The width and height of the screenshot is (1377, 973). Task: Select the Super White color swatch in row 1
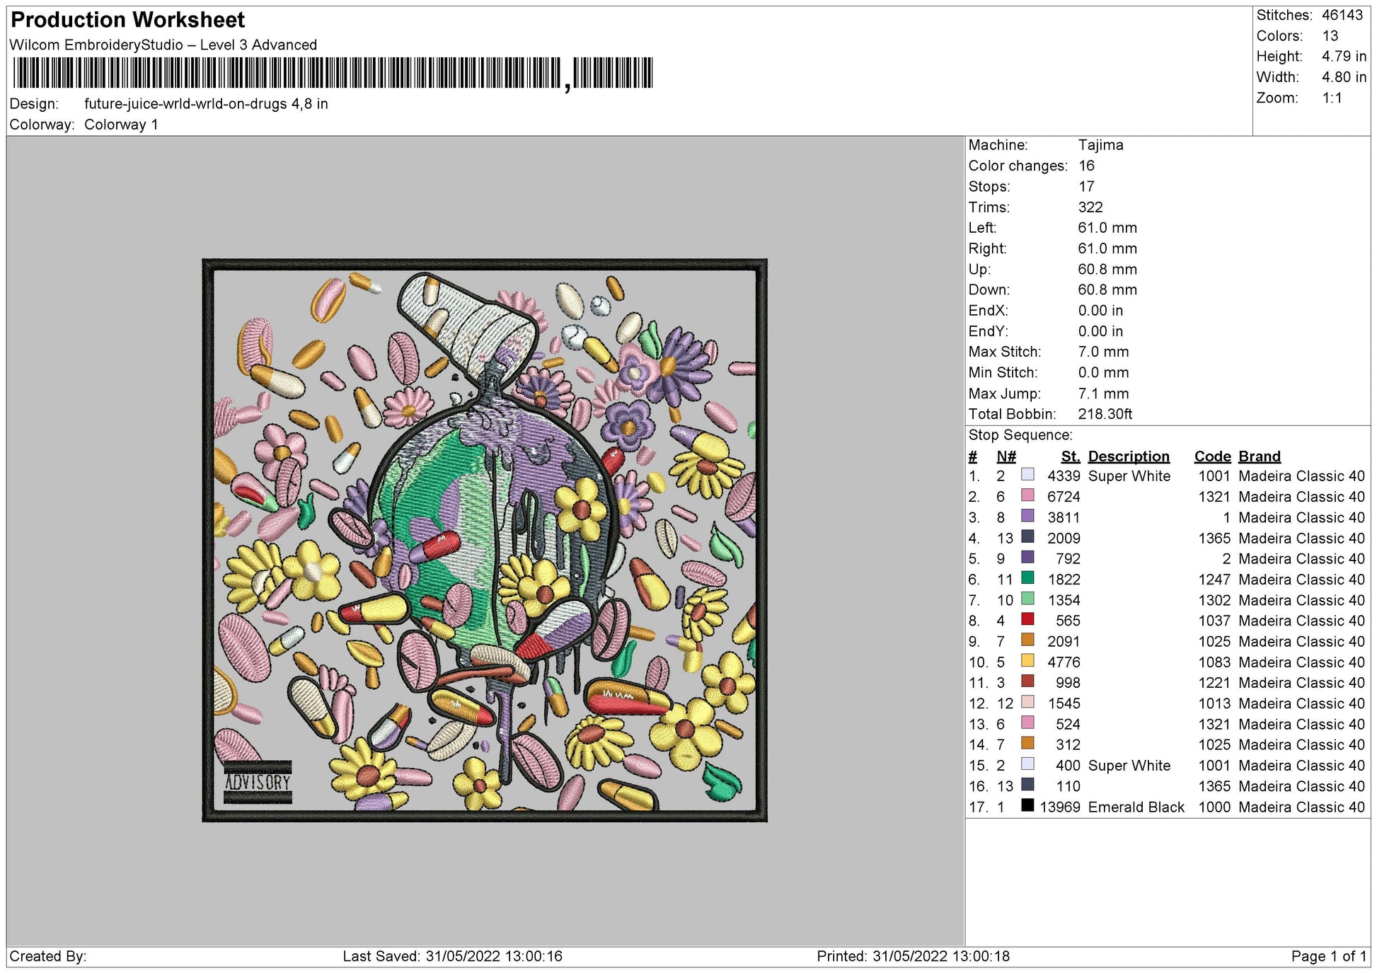coord(1030,476)
